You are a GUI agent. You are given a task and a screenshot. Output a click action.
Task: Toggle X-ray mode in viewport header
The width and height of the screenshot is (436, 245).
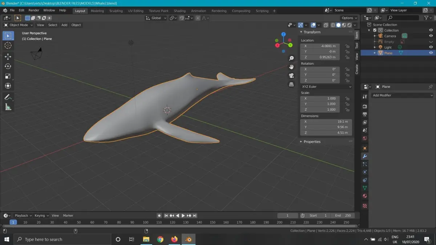click(x=326, y=25)
